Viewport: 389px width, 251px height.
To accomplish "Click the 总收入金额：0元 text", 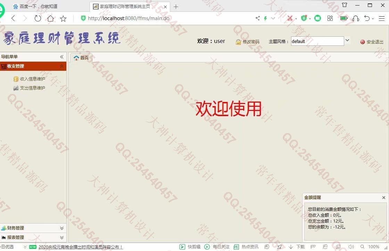I will [325, 215].
